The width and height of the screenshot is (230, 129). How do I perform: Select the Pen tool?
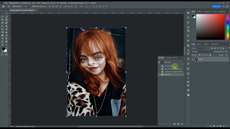point(6,35)
